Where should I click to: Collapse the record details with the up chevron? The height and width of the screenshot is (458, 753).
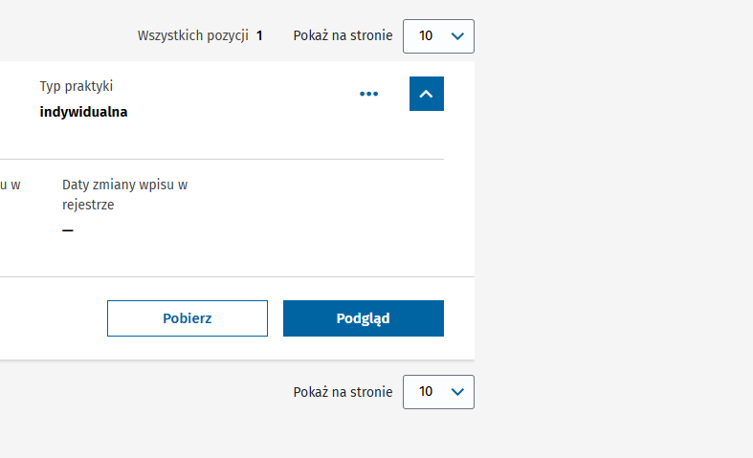[427, 94]
